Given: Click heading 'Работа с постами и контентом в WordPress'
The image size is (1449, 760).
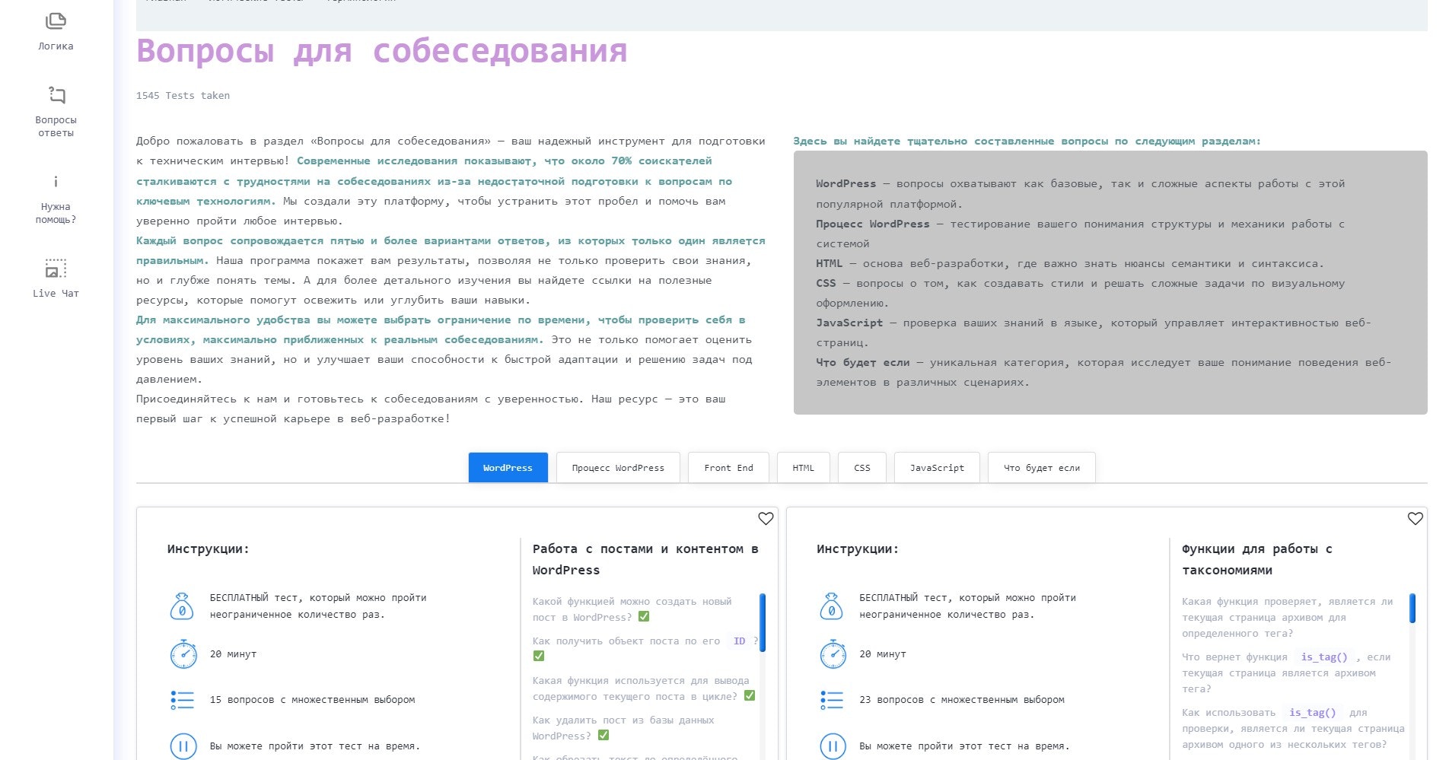Looking at the screenshot, I should 645,559.
